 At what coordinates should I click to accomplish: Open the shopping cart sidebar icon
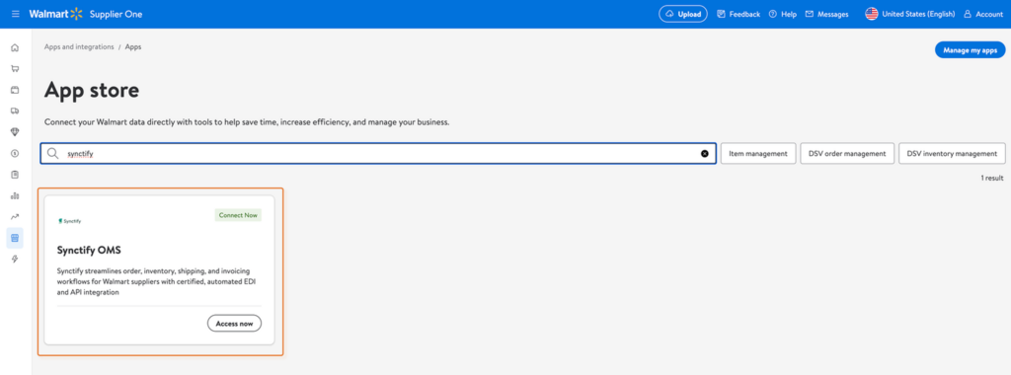[15, 68]
